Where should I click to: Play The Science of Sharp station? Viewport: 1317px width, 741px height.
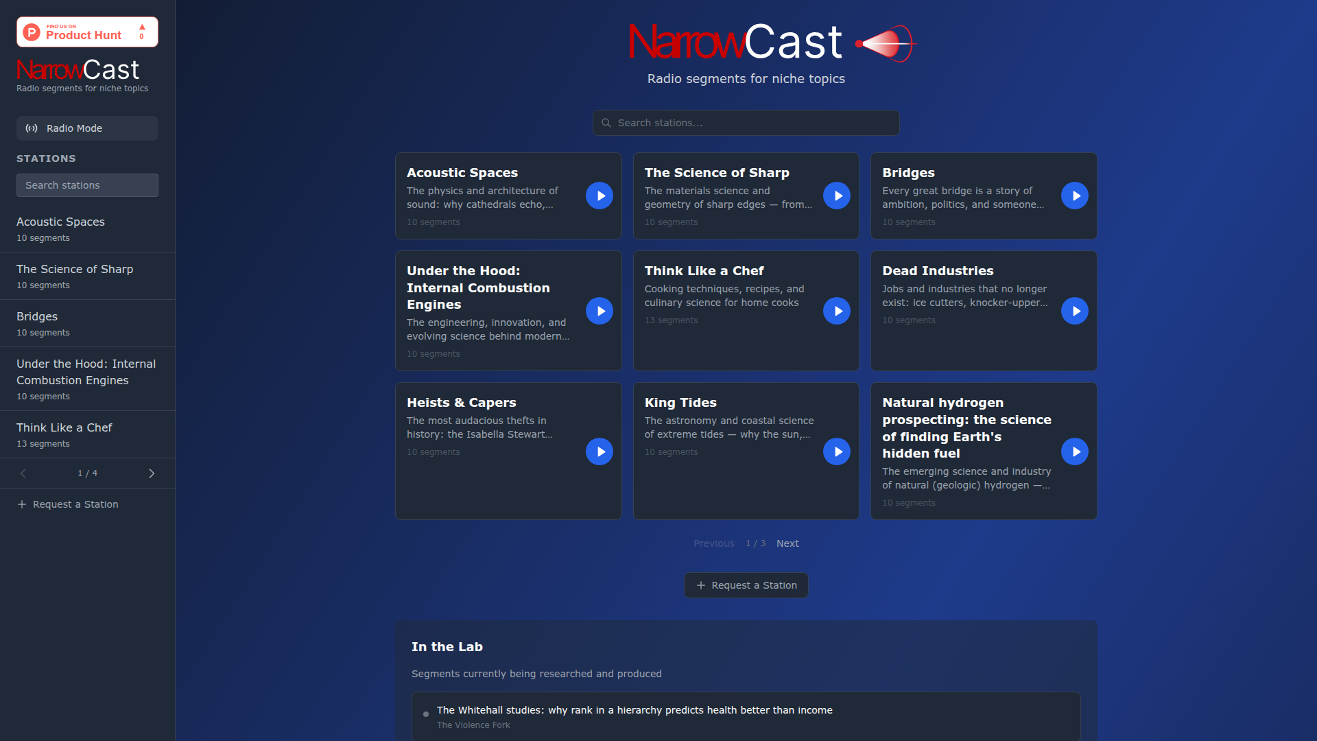[x=837, y=196]
